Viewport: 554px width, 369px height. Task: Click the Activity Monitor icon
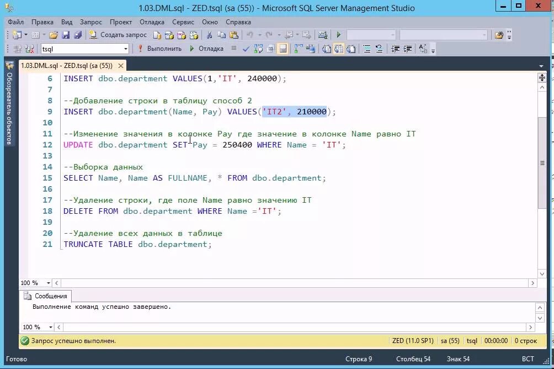(323, 35)
